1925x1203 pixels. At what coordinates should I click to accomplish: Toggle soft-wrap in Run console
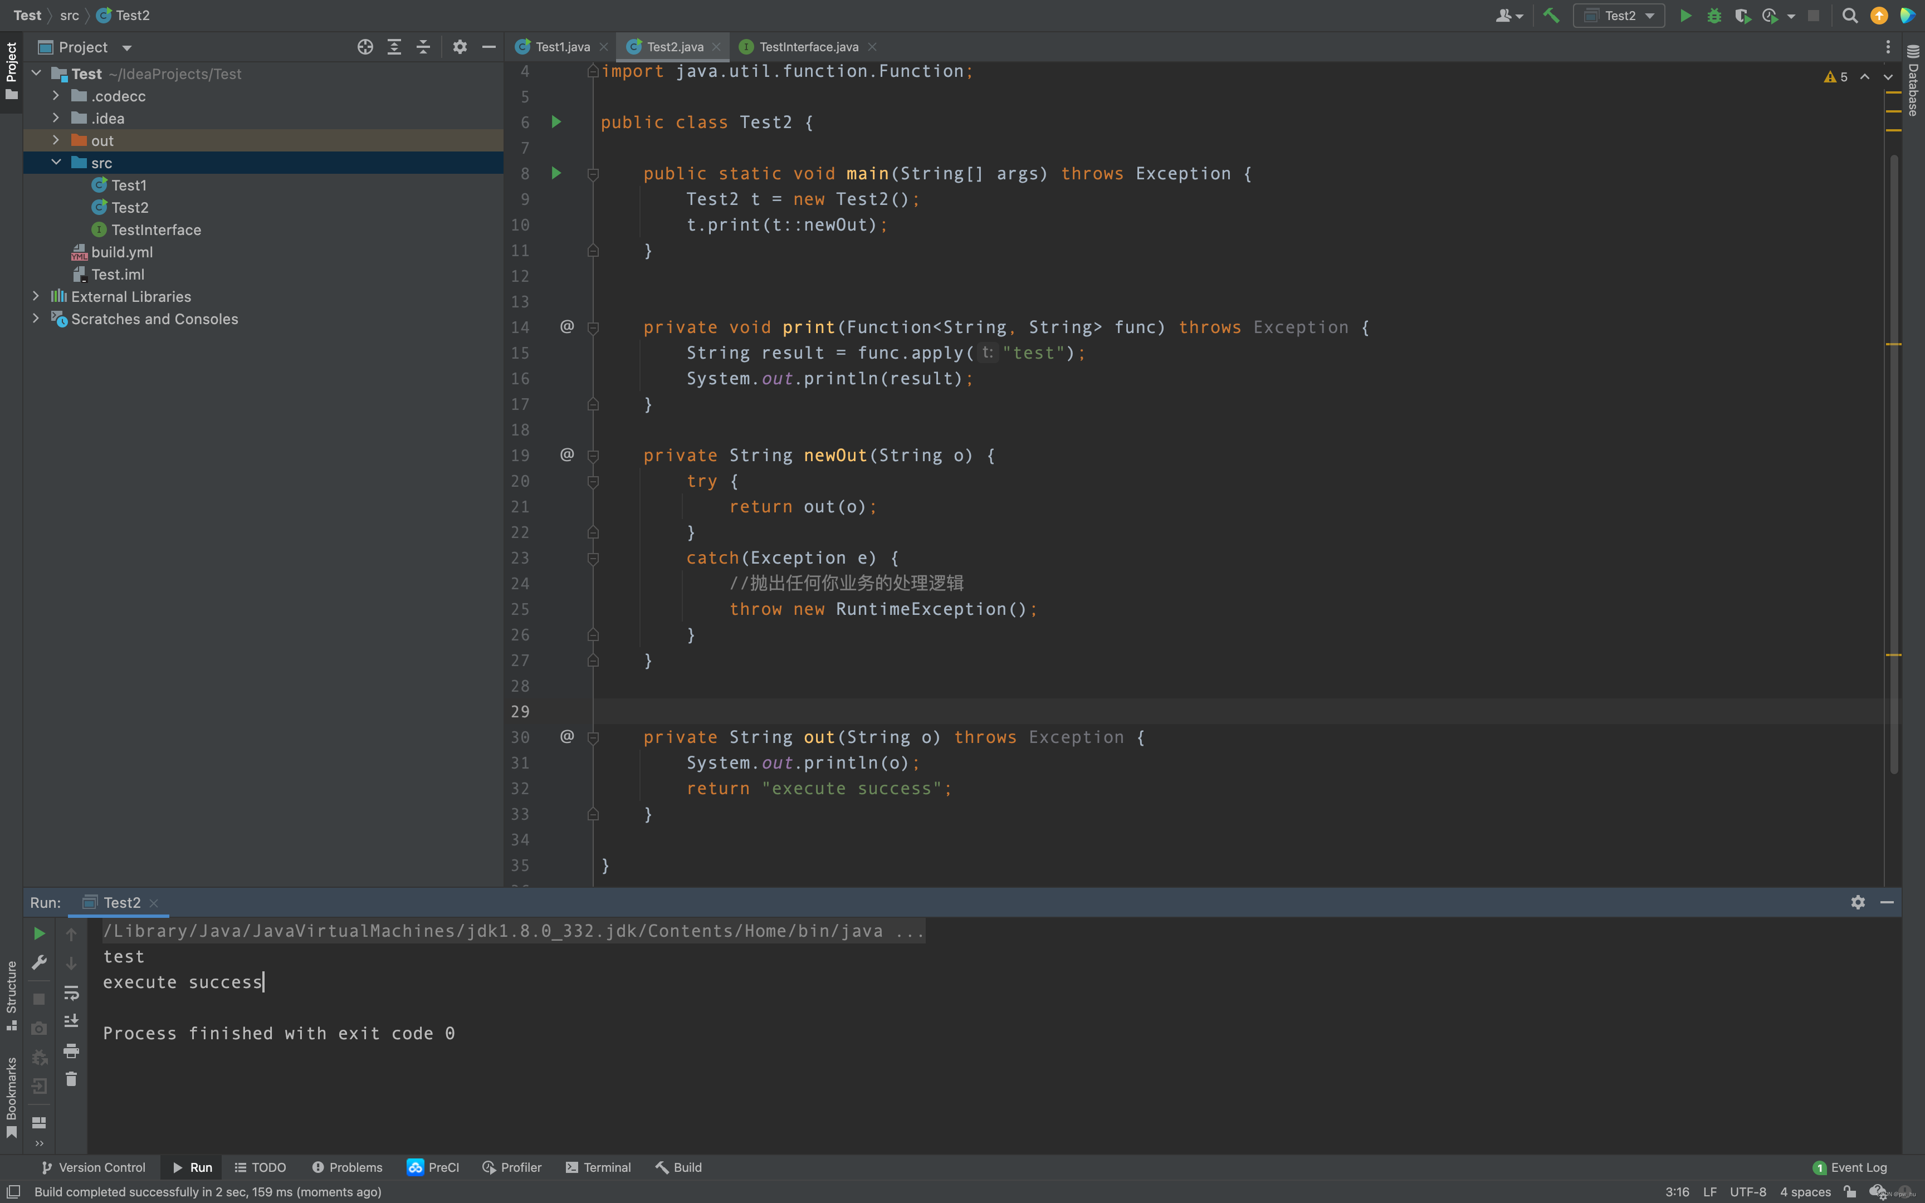pos(71,993)
